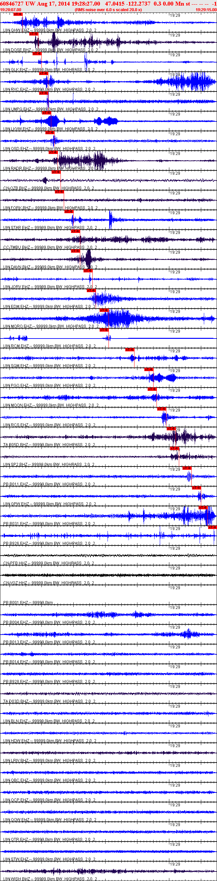The width and height of the screenshot is (217, 881).
Task: Select the UW OTR EHZ station label
Action: [49, 840]
